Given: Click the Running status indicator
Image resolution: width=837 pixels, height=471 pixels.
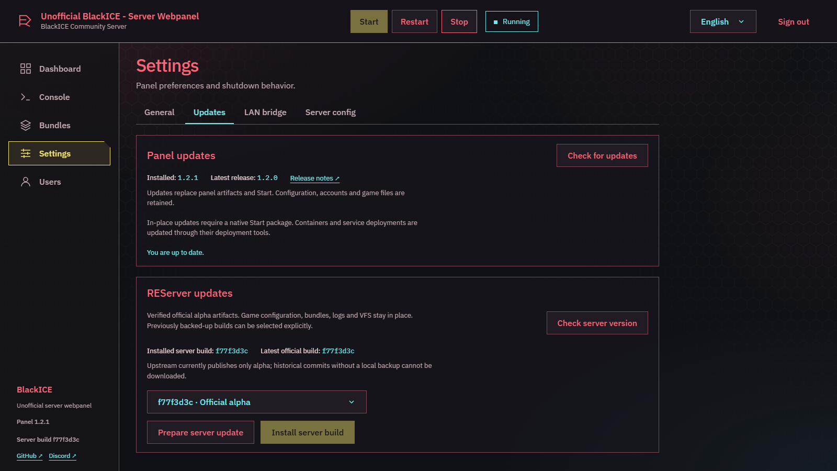Looking at the screenshot, I should pyautogui.click(x=512, y=21).
